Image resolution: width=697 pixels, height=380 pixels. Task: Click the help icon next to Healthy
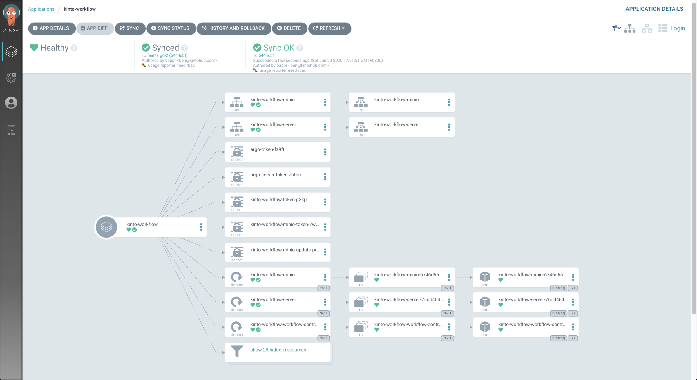pyautogui.click(x=74, y=48)
